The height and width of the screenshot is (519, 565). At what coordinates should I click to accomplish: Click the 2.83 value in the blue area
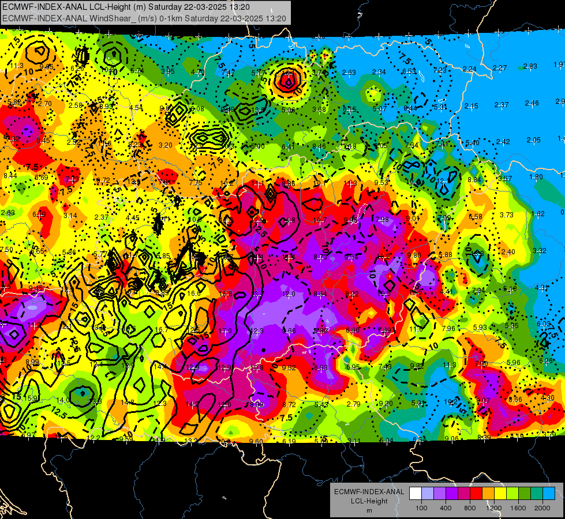point(530,66)
